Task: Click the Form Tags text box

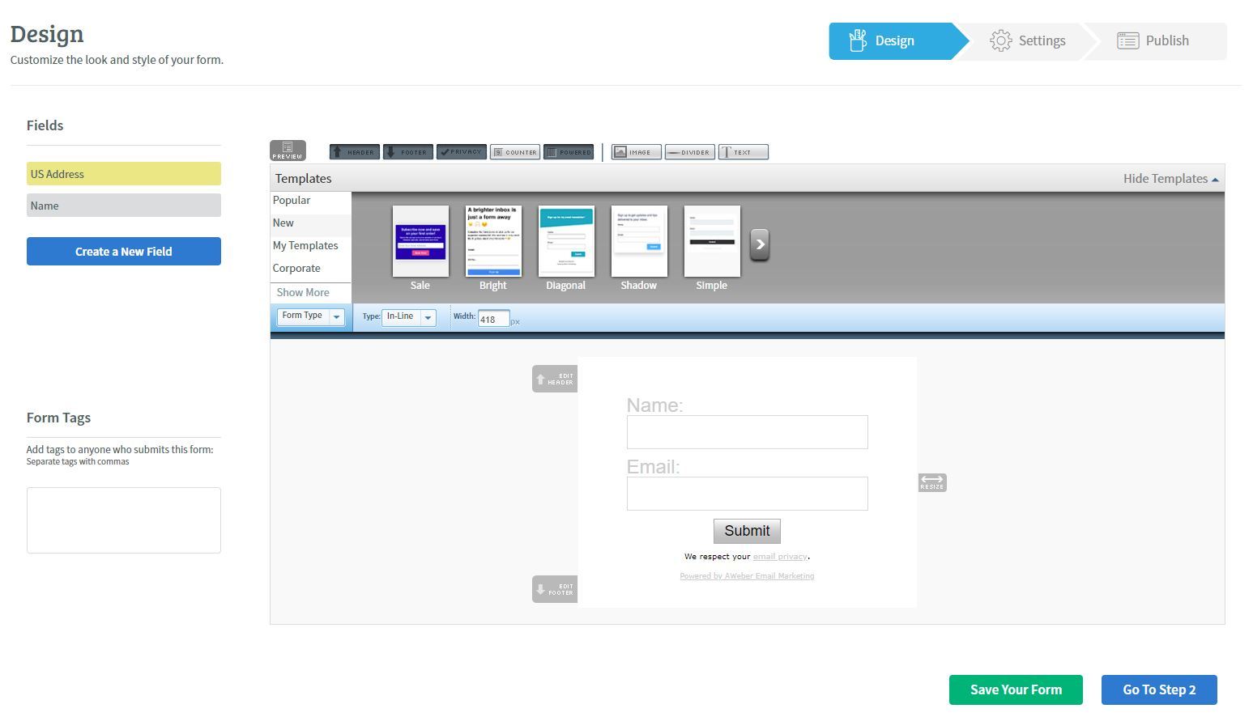Action: pos(124,520)
